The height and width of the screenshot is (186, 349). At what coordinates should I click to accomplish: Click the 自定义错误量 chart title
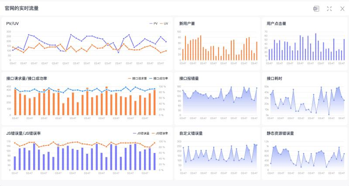coord(191,133)
